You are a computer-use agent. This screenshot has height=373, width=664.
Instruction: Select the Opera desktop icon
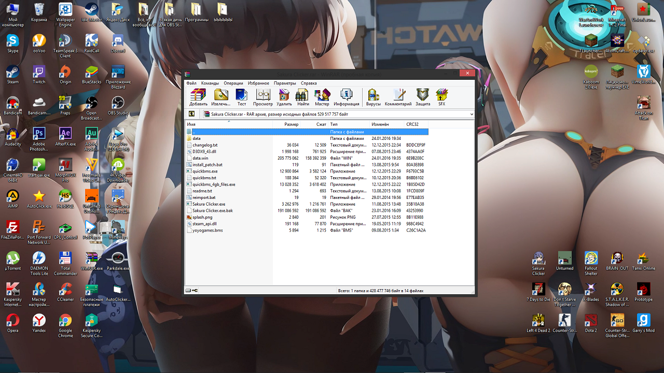[x=12, y=323]
